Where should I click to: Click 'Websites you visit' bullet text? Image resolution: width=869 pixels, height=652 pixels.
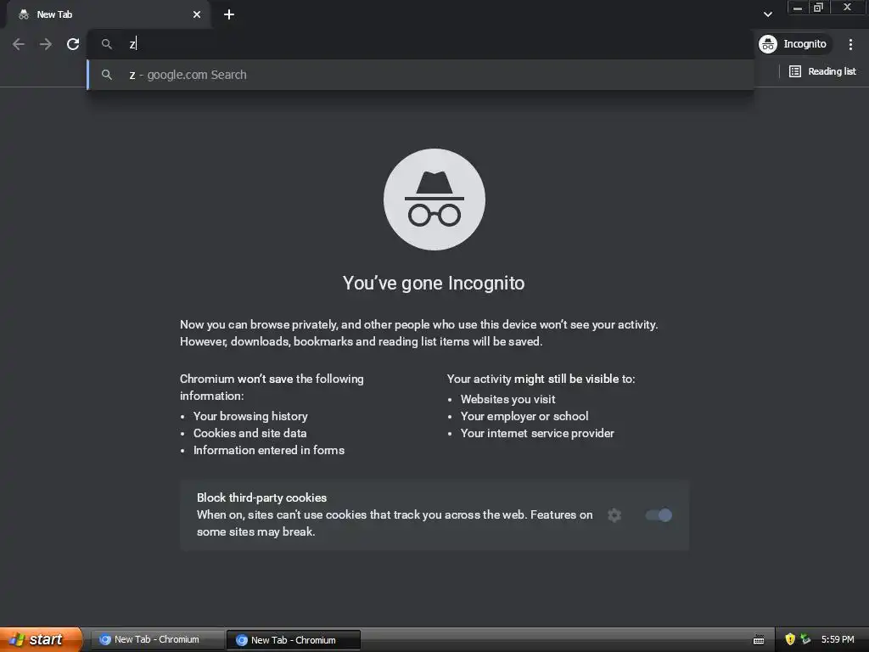tap(507, 399)
